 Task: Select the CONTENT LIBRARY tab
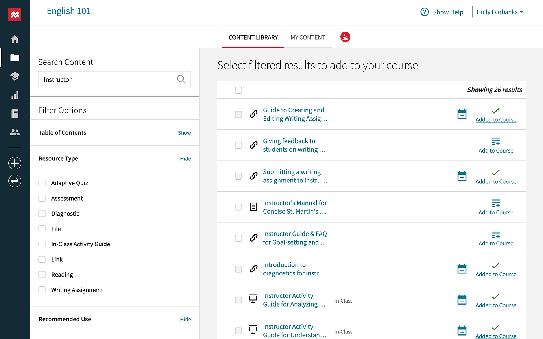point(253,37)
